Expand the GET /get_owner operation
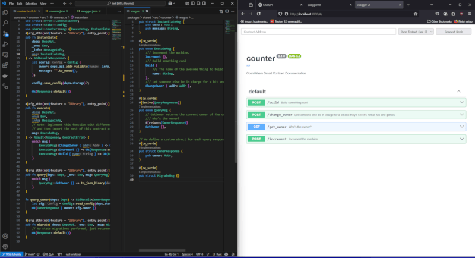This screenshot has width=475, height=258. [356, 127]
